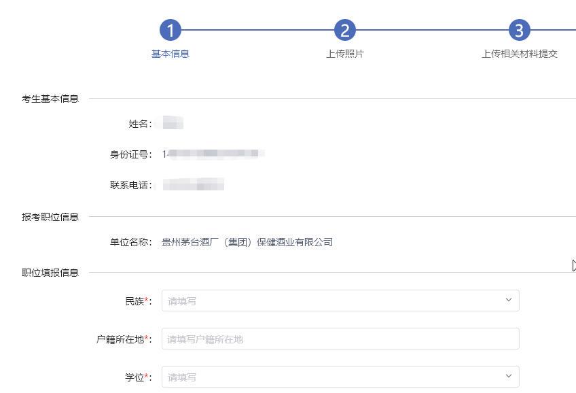This screenshot has height=393, width=576.
Task: Click the step 3 circle icon
Action: point(520,30)
